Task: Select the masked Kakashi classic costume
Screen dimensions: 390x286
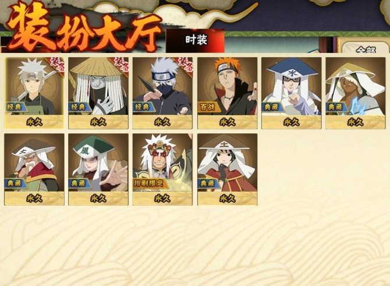Action: [162, 93]
